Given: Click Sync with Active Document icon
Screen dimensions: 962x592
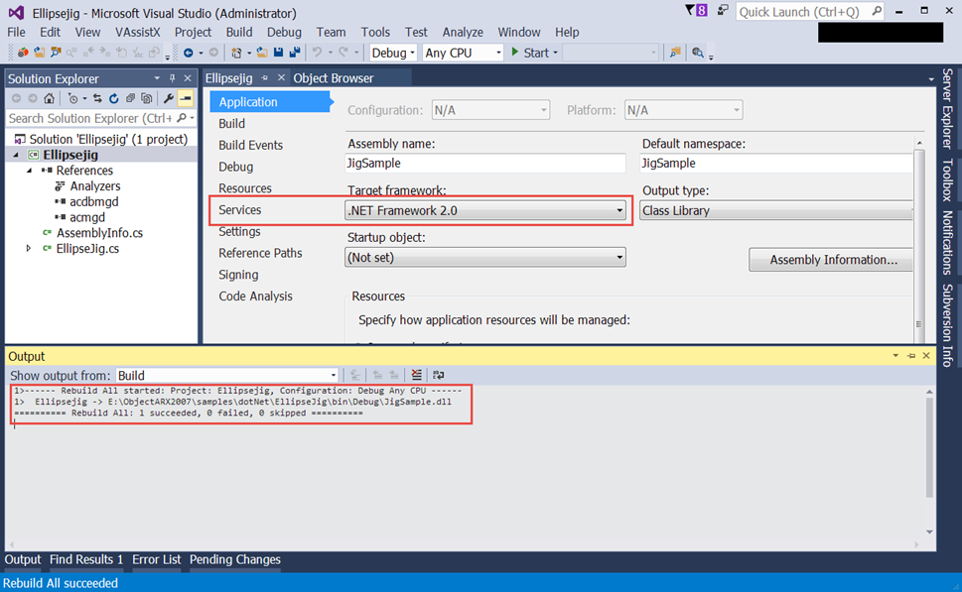Looking at the screenshot, I should 97,98.
